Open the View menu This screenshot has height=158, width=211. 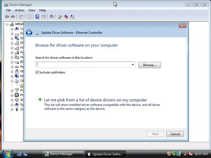[x=32, y=10]
